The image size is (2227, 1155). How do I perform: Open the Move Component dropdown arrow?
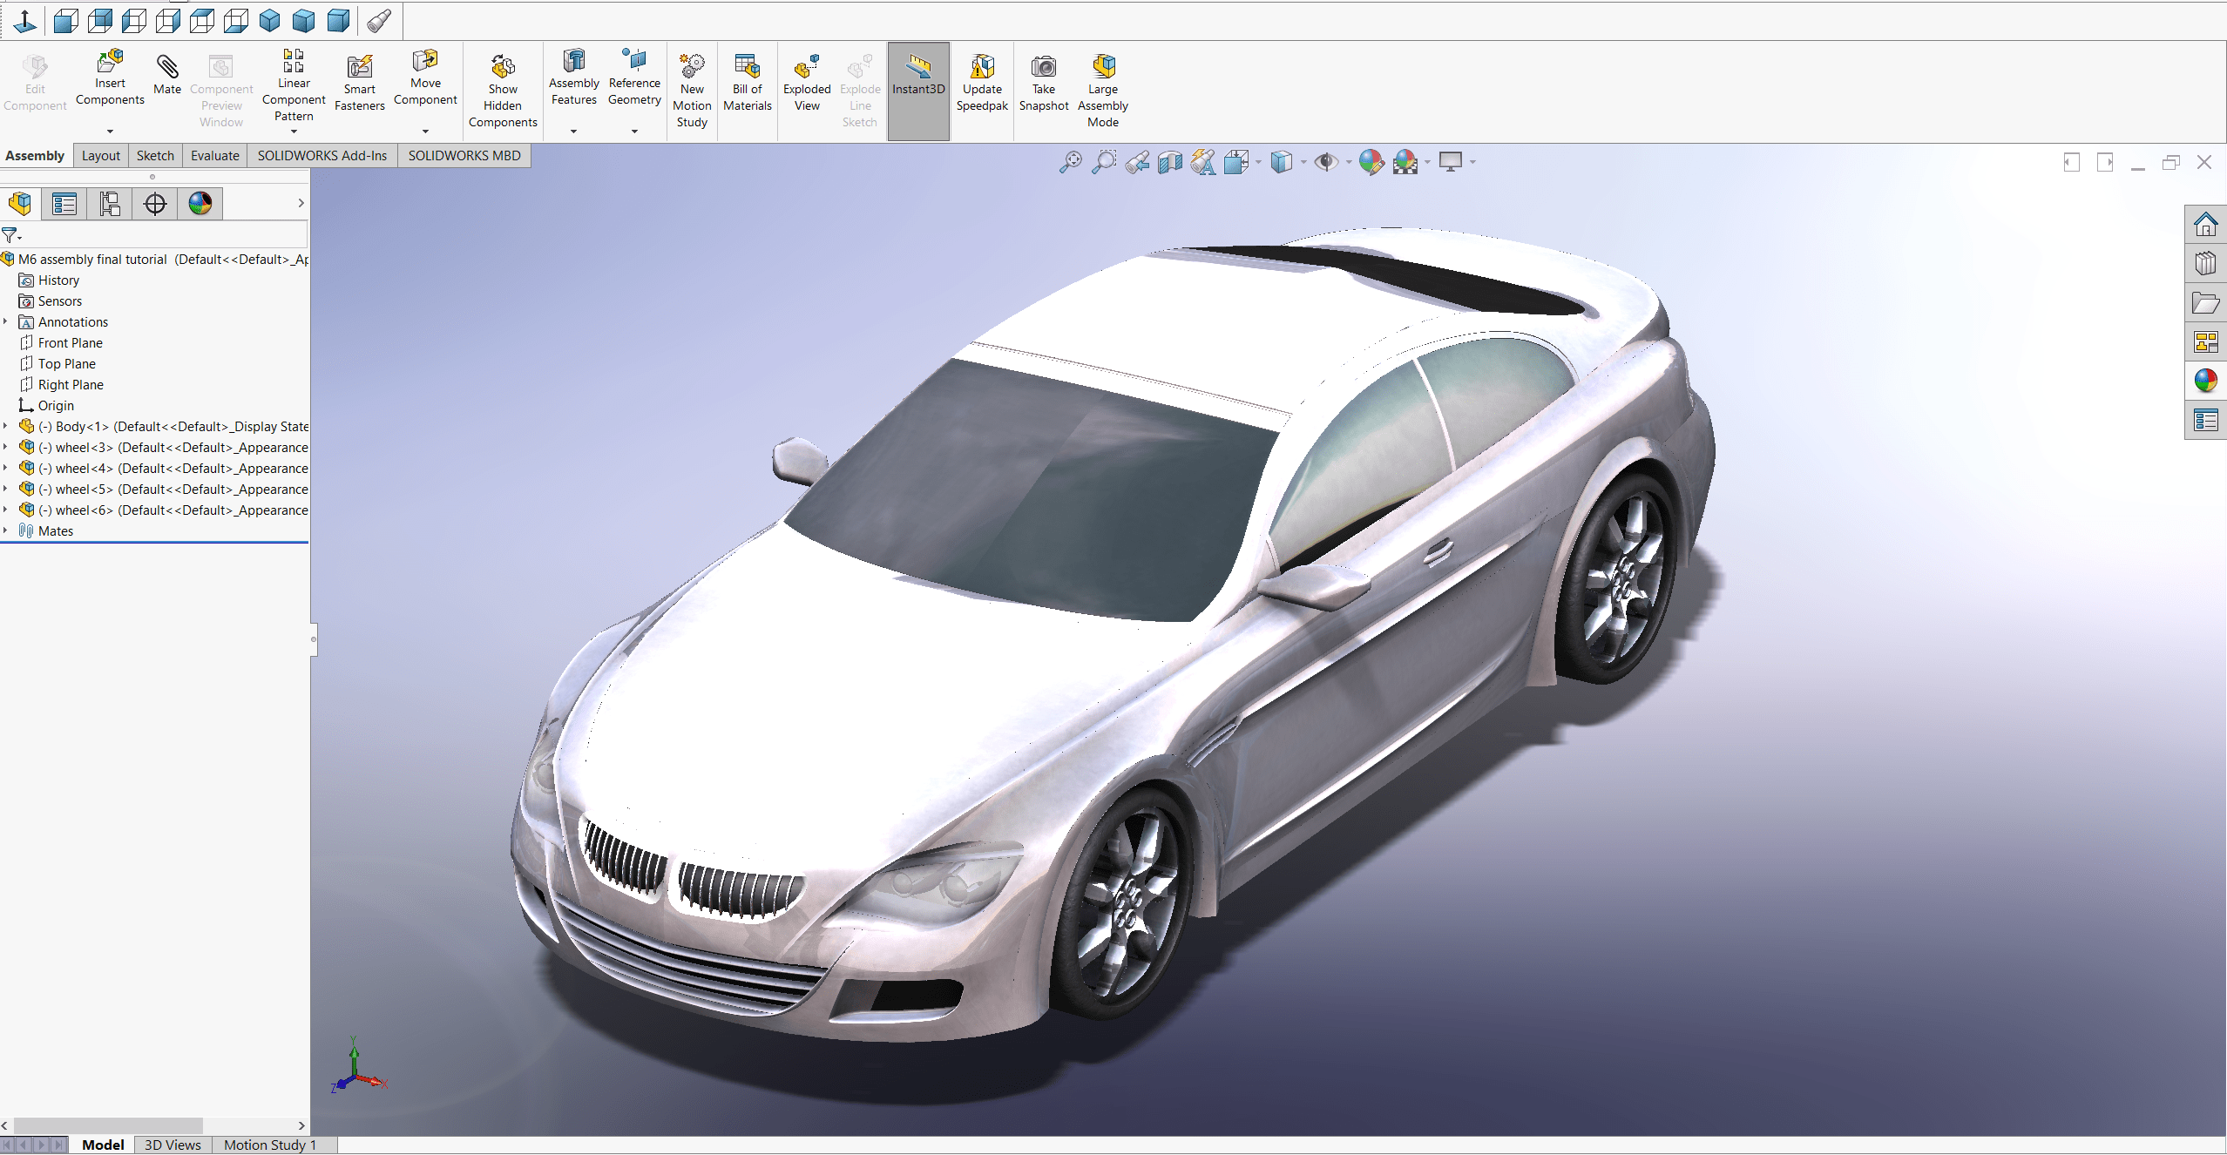pos(425,132)
